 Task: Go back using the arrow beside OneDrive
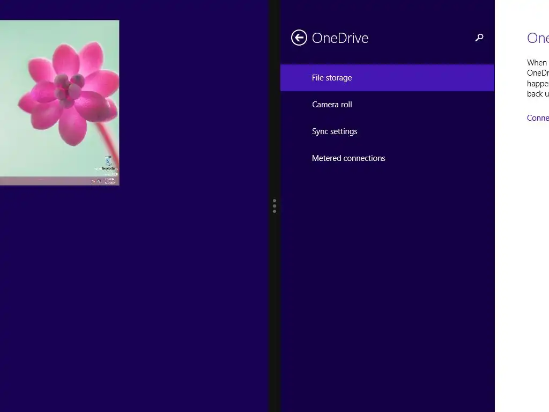(299, 38)
